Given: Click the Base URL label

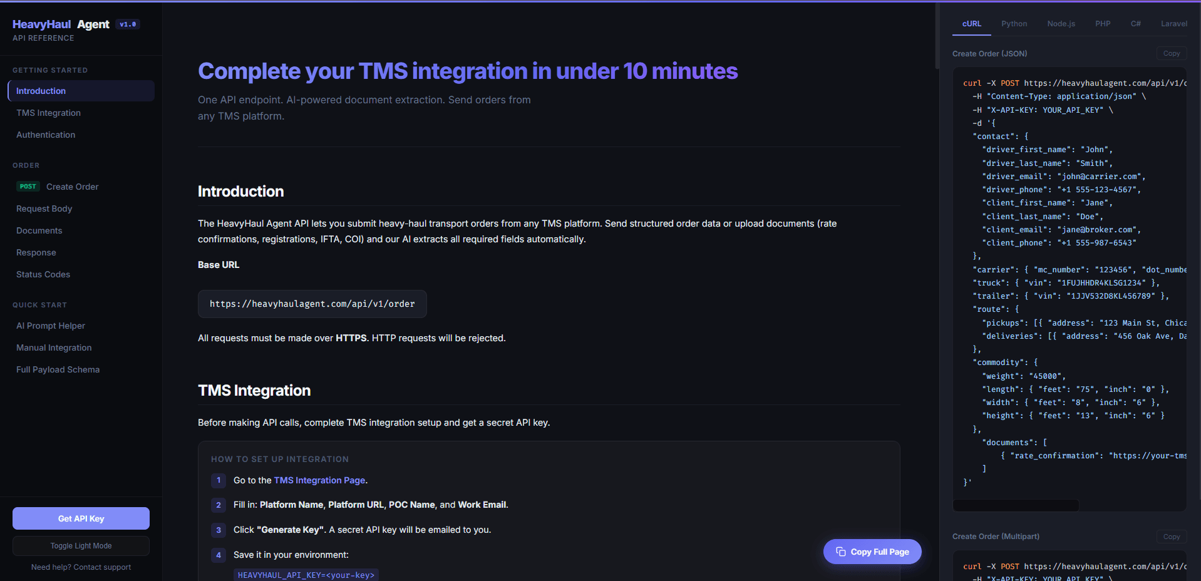Looking at the screenshot, I should pos(219,265).
